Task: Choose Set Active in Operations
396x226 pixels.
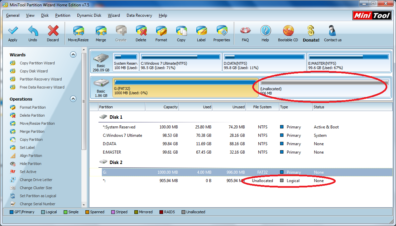Action: tap(28, 172)
